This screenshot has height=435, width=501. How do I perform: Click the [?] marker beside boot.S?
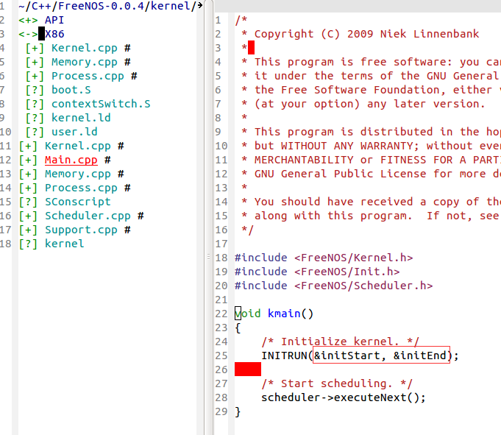click(35, 90)
